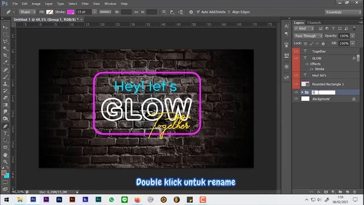
Task: Open the stroke width dropdown arrow
Action: [94, 12]
